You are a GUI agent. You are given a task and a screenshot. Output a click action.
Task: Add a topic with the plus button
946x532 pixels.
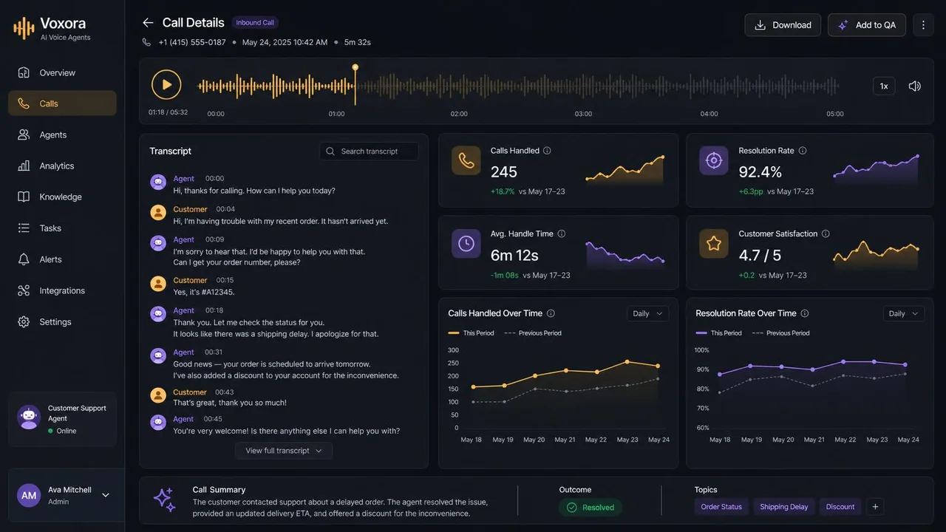point(875,507)
